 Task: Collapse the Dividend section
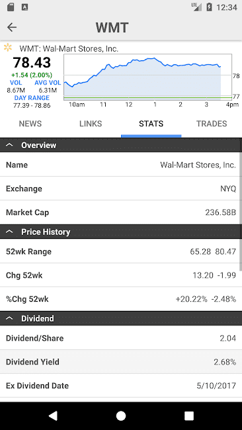point(9,318)
